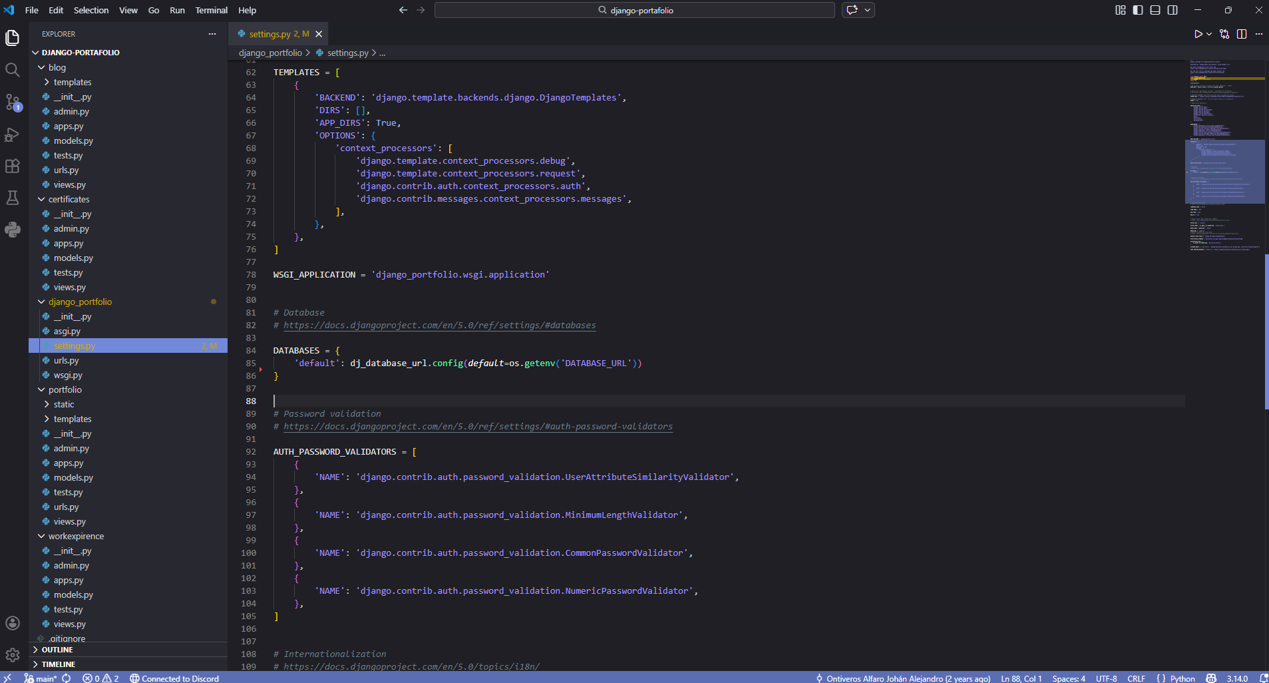Open the Terminal menu
The image size is (1269, 683).
pos(211,10)
